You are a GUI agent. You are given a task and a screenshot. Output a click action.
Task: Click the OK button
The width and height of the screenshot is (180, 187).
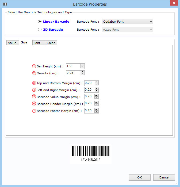click(140, 177)
